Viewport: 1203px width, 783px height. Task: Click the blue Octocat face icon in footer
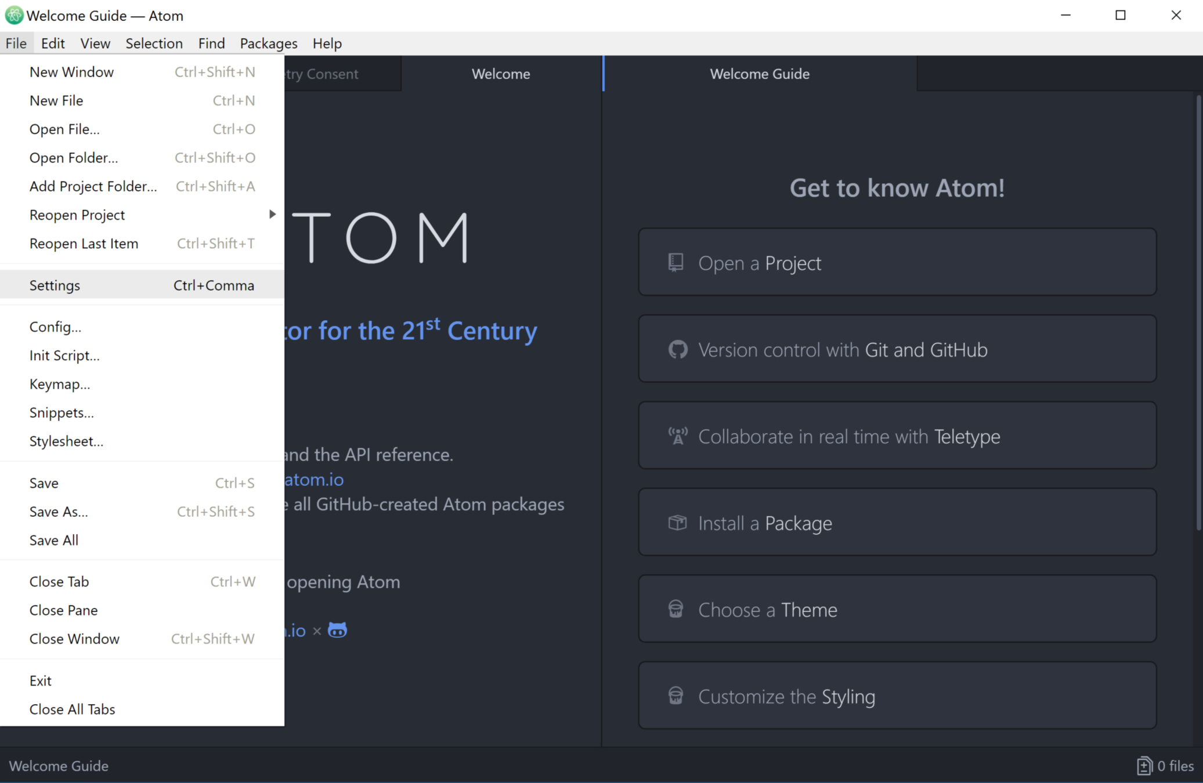(337, 630)
